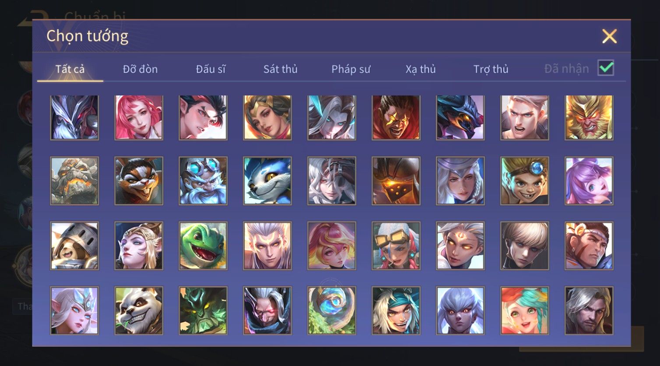Open the Trợ thủ tab
This screenshot has width=660, height=366.
pyautogui.click(x=491, y=69)
